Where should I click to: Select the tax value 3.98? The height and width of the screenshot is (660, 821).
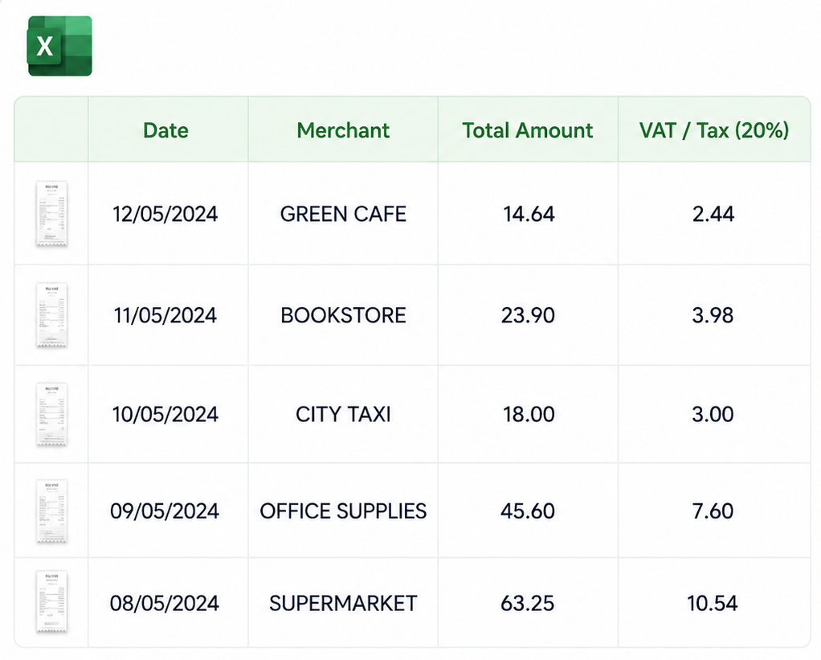click(713, 315)
